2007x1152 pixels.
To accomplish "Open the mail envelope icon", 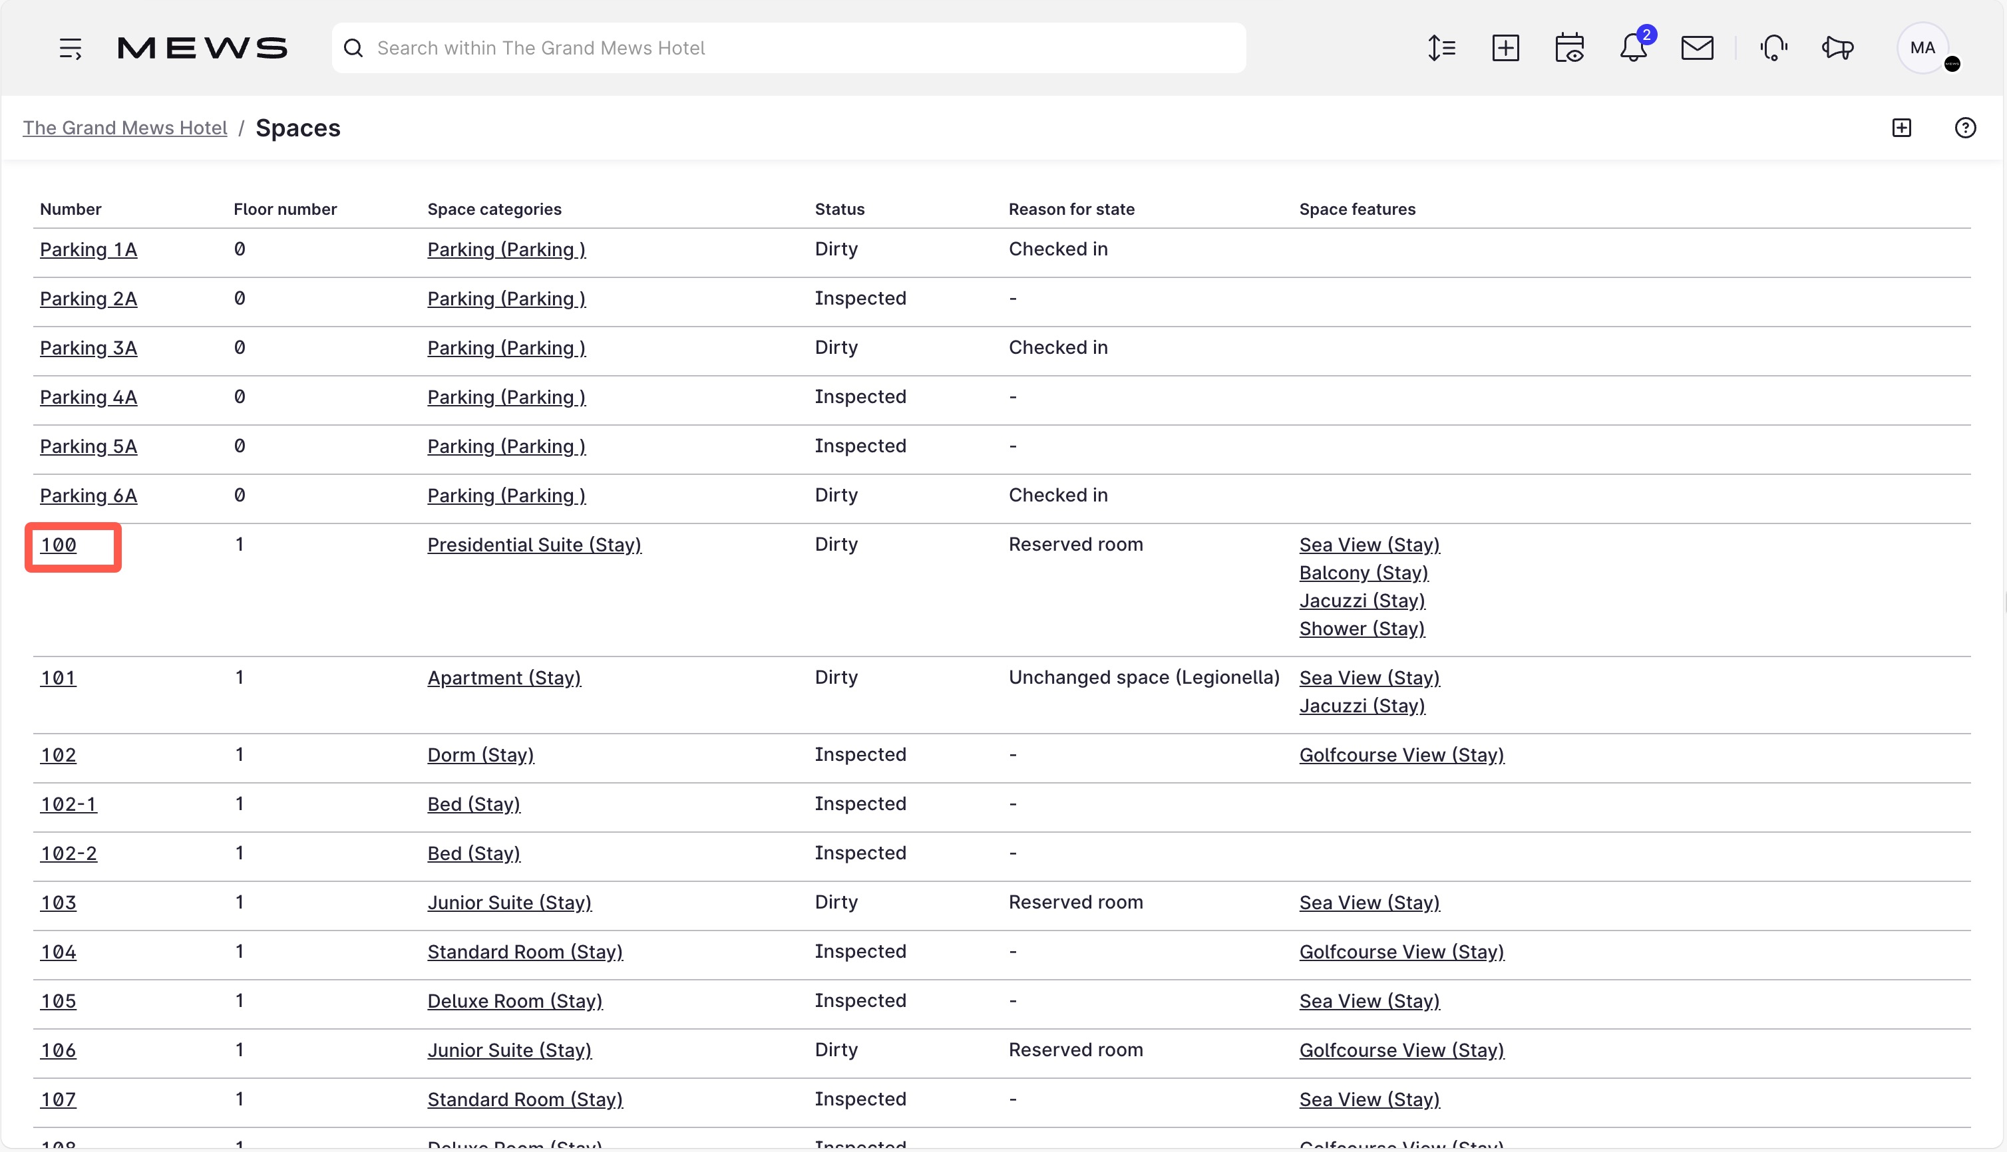I will tap(1697, 49).
